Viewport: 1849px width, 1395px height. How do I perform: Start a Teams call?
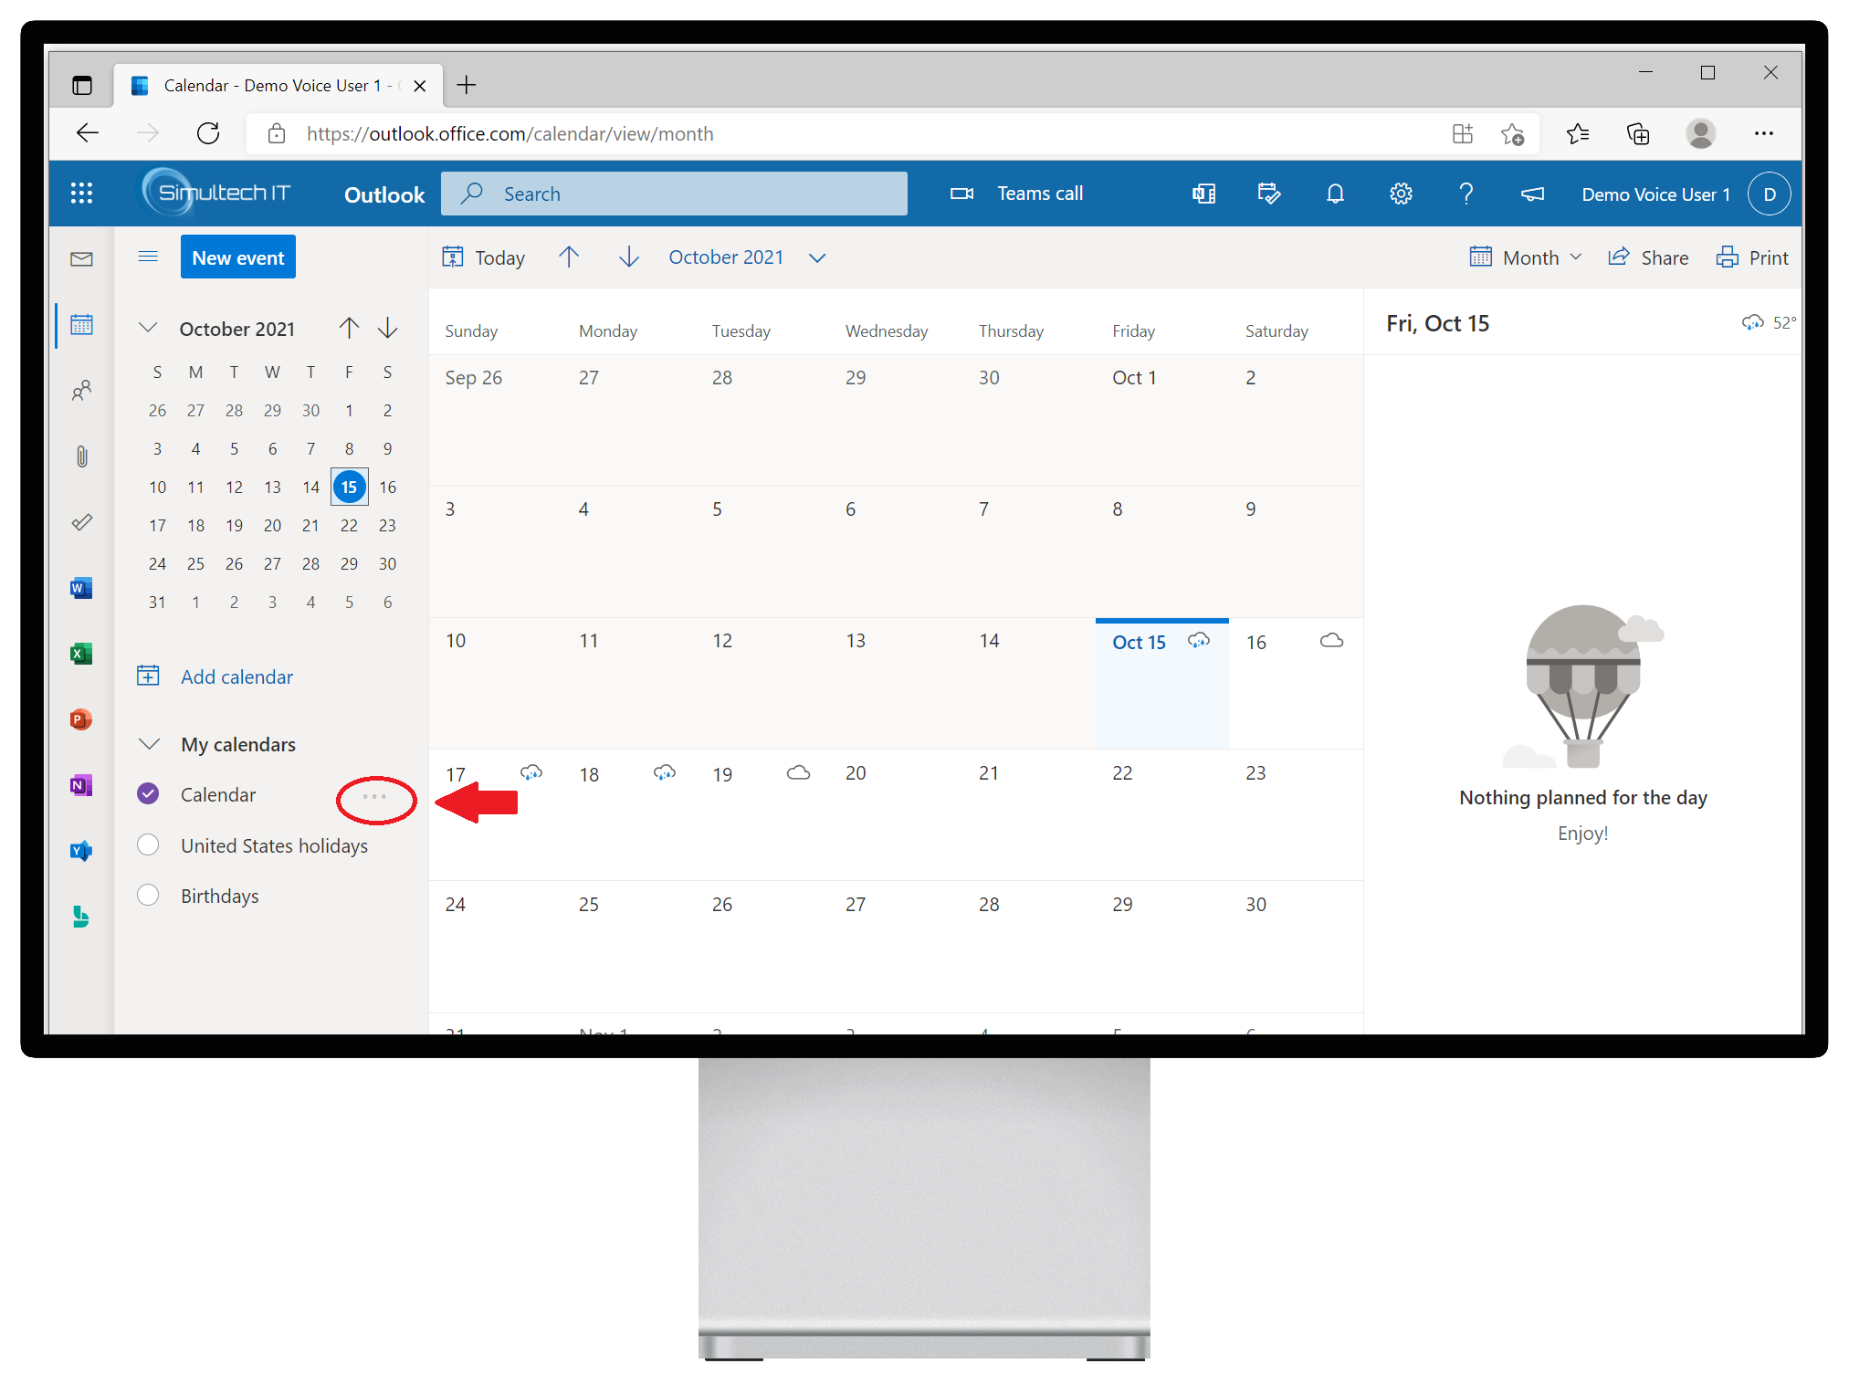[1016, 194]
